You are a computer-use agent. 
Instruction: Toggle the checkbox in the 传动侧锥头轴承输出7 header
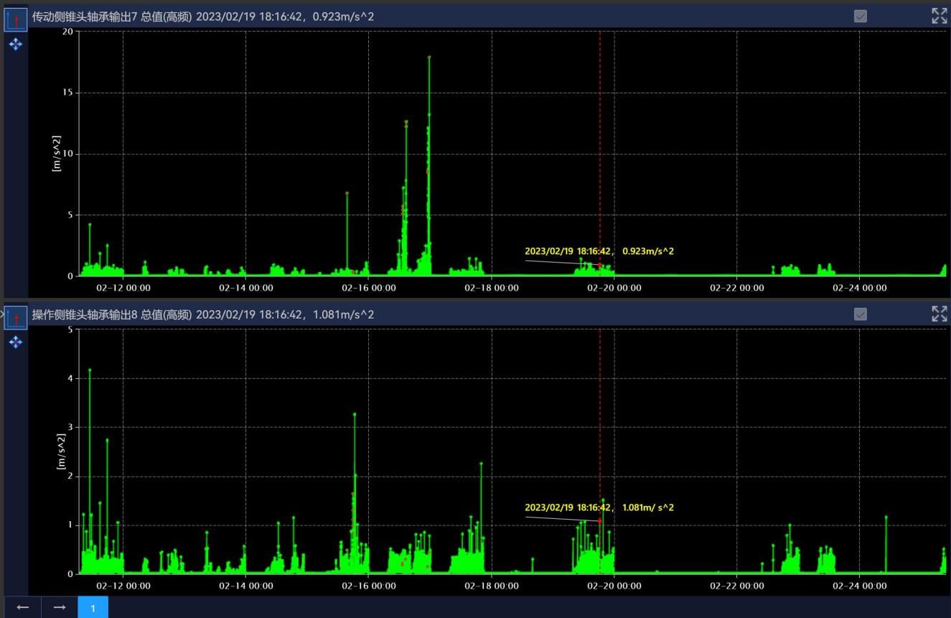(x=861, y=16)
